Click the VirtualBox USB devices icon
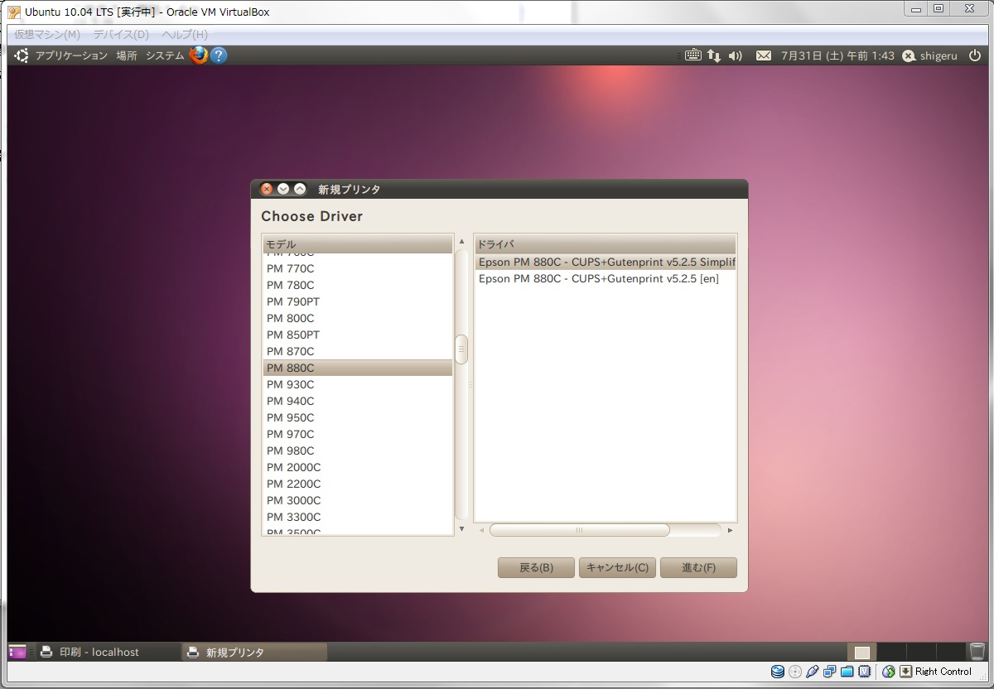Image resolution: width=994 pixels, height=689 pixels. 813,672
